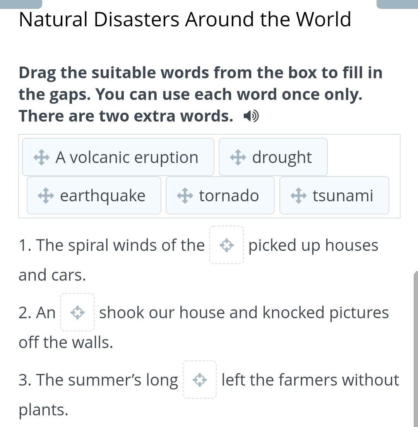Viewport: 418px width, 427px height.
Task: Click the move handle beside 'drought'
Action: point(238,158)
